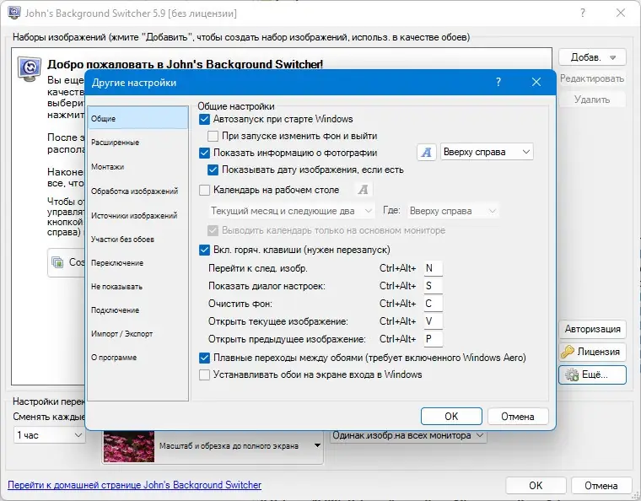This screenshot has width=641, height=501.
Task: Click hotkey field S for settings dialog
Action: (x=433, y=286)
